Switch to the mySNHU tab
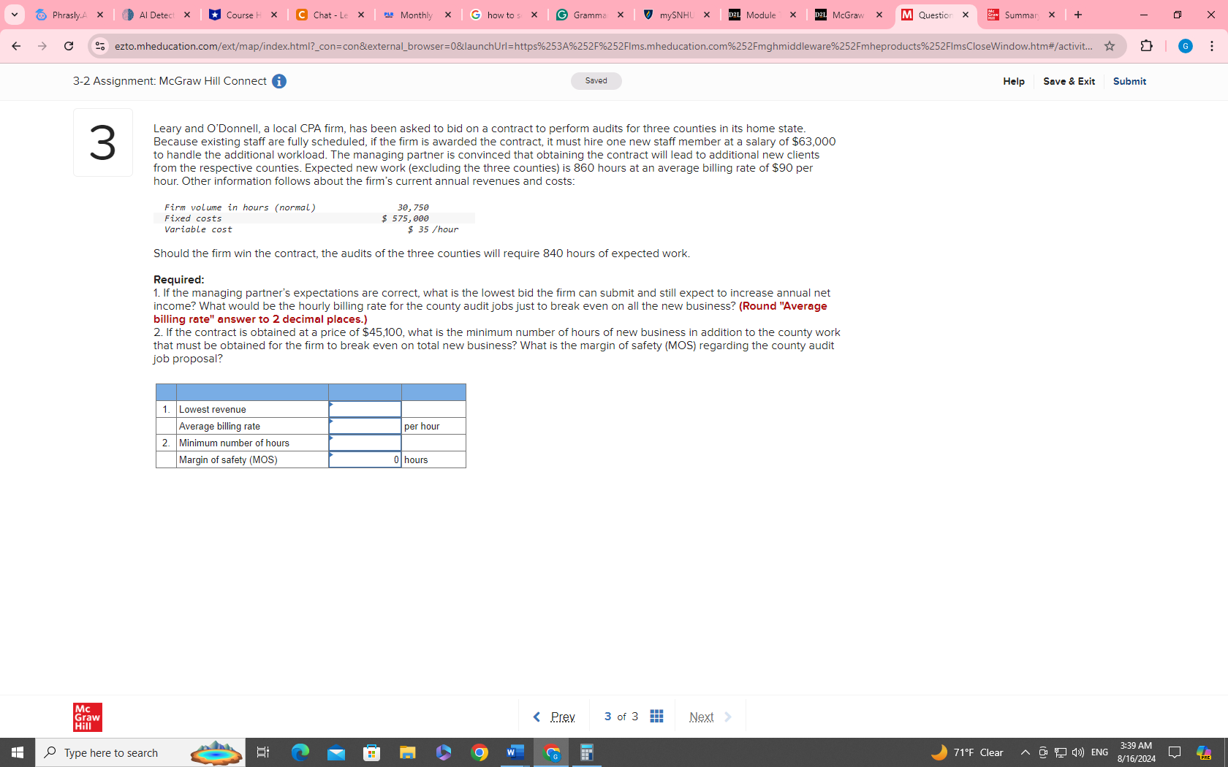 (676, 15)
